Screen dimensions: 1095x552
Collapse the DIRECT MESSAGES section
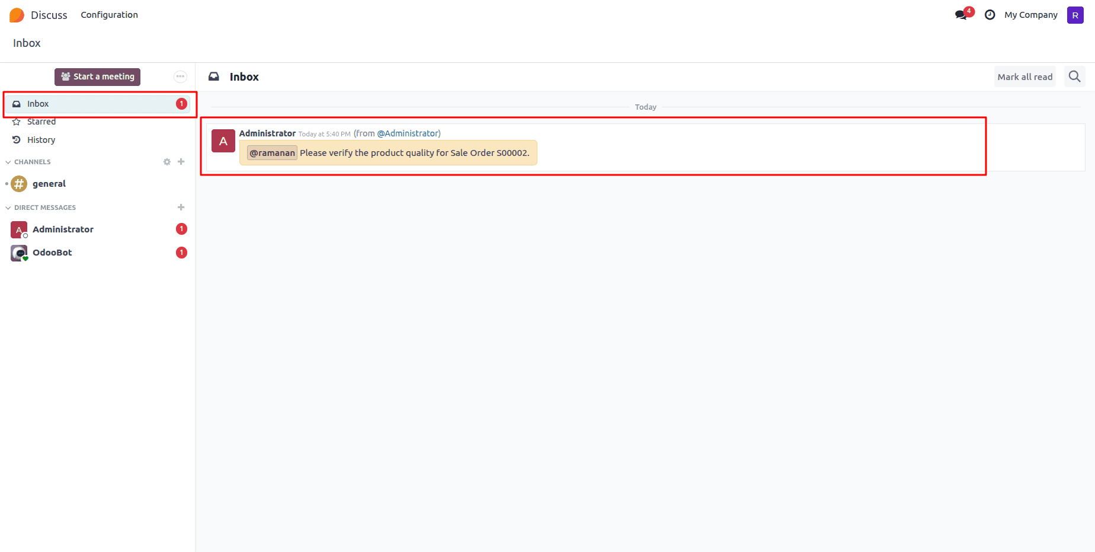8,207
